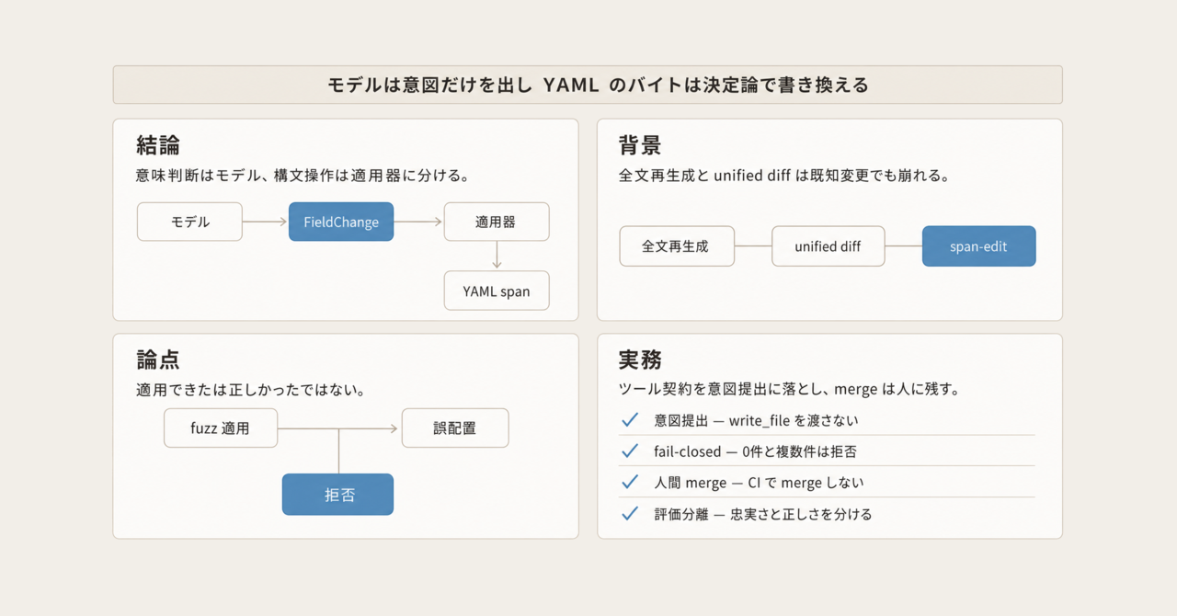Click the title banner about YAML バイト

click(x=588, y=85)
